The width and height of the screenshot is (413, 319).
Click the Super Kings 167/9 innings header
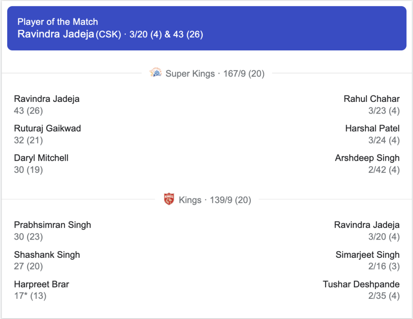pos(207,73)
